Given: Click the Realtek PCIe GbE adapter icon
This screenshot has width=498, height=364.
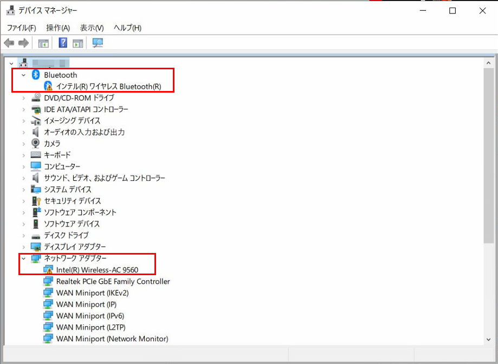Looking at the screenshot, I should pyautogui.click(x=48, y=281).
